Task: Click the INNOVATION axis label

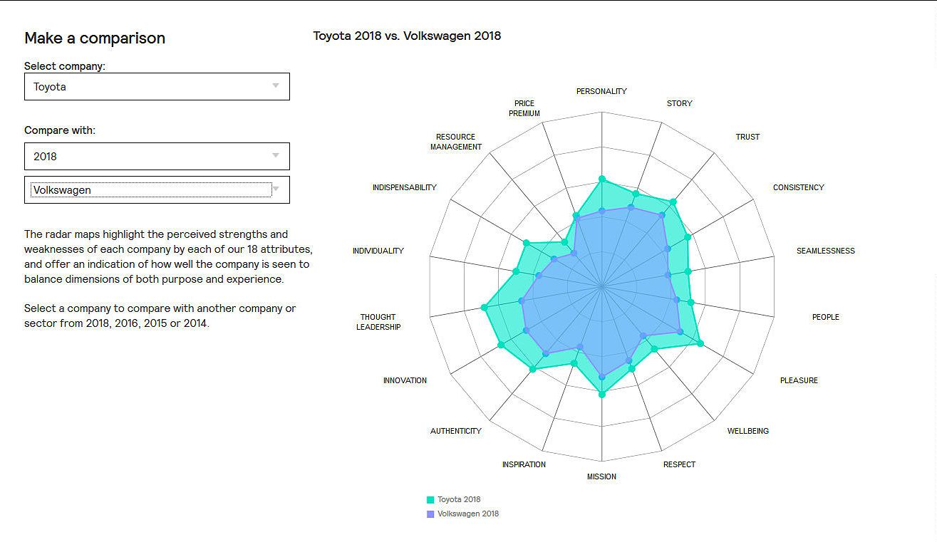Action: coord(405,380)
